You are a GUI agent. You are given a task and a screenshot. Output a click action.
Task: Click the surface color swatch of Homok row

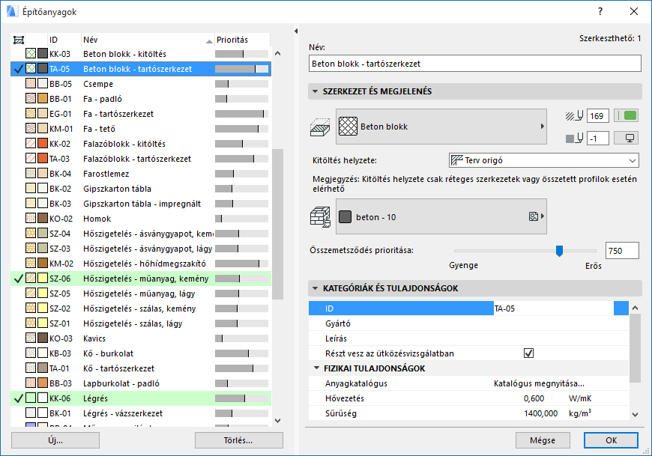pyautogui.click(x=43, y=218)
